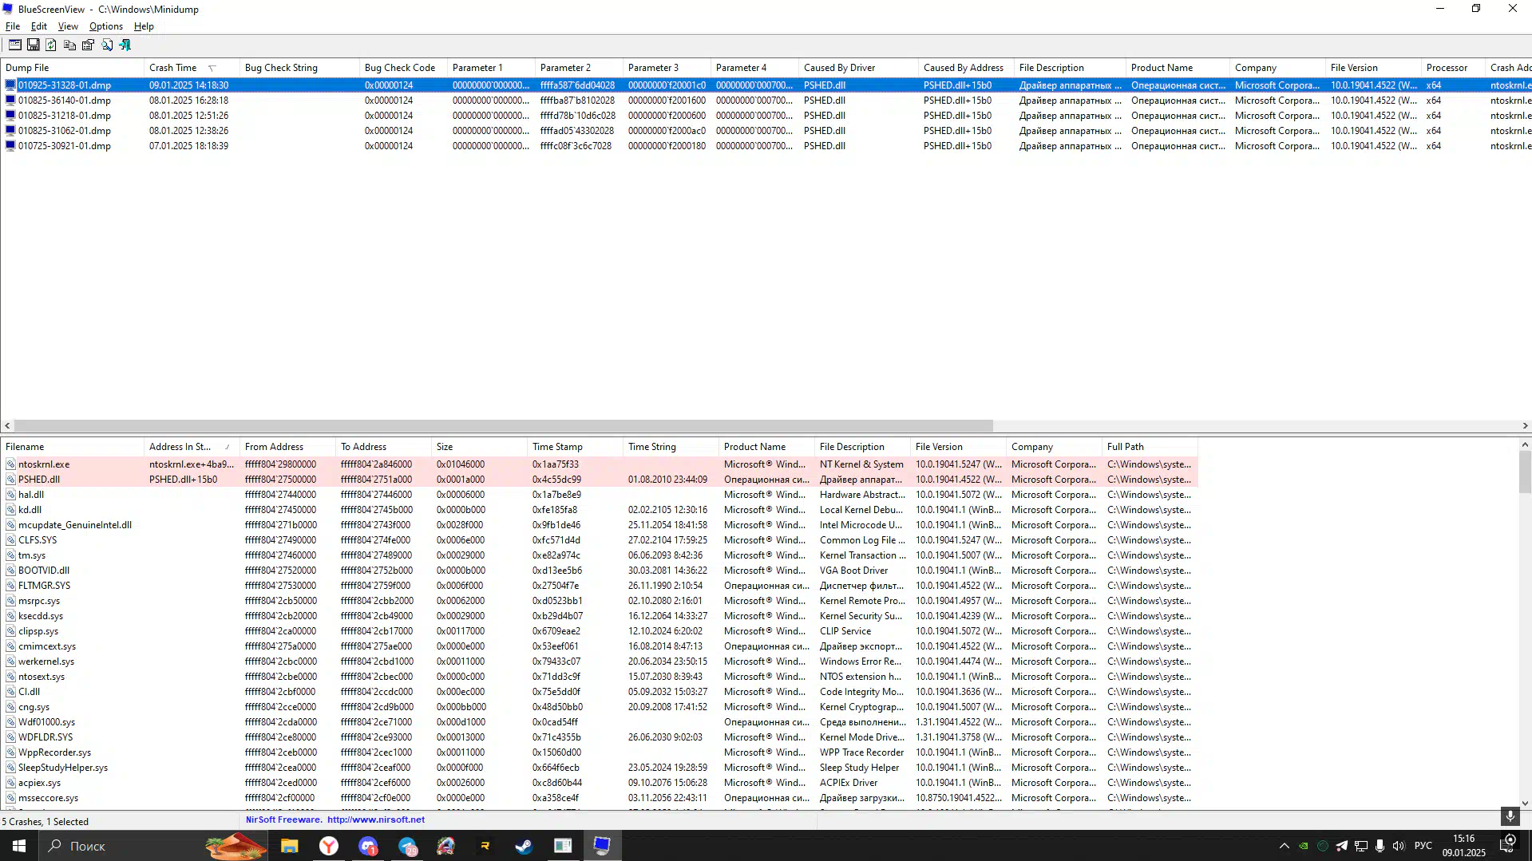The height and width of the screenshot is (861, 1532).
Task: Open the Properties toolbar icon
Action: tap(89, 45)
